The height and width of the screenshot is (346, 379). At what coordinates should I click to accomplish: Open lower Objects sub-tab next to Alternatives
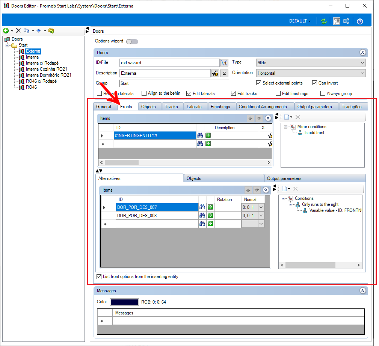tap(224, 178)
